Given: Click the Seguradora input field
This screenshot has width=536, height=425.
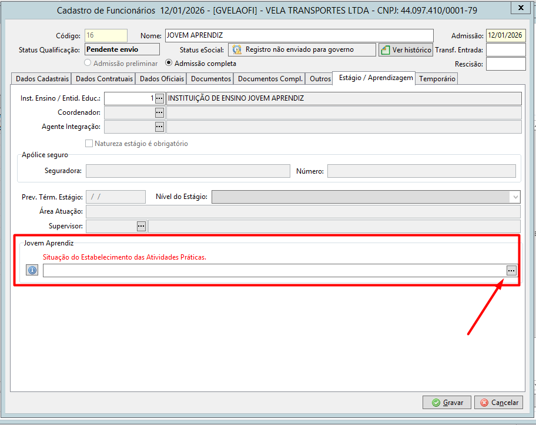Looking at the screenshot, I should coord(187,171).
